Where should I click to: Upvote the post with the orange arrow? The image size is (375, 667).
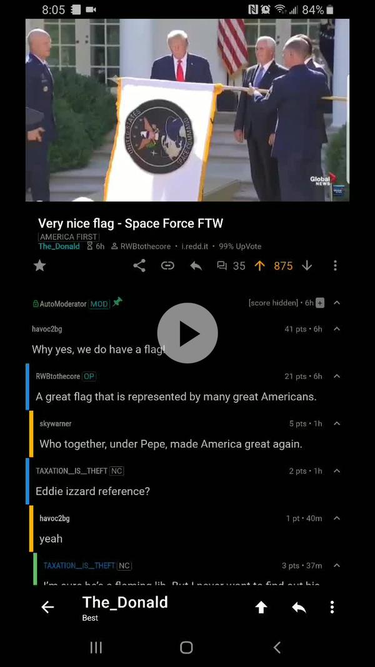click(x=259, y=266)
